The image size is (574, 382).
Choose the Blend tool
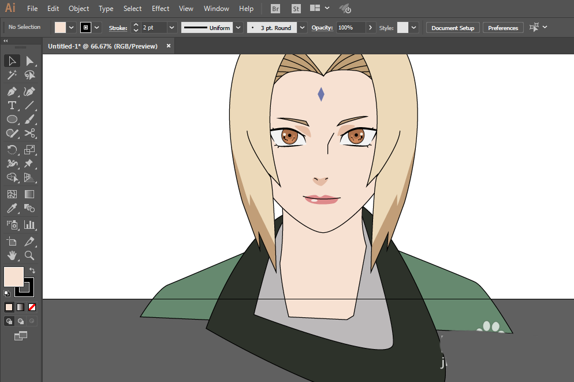(29, 209)
